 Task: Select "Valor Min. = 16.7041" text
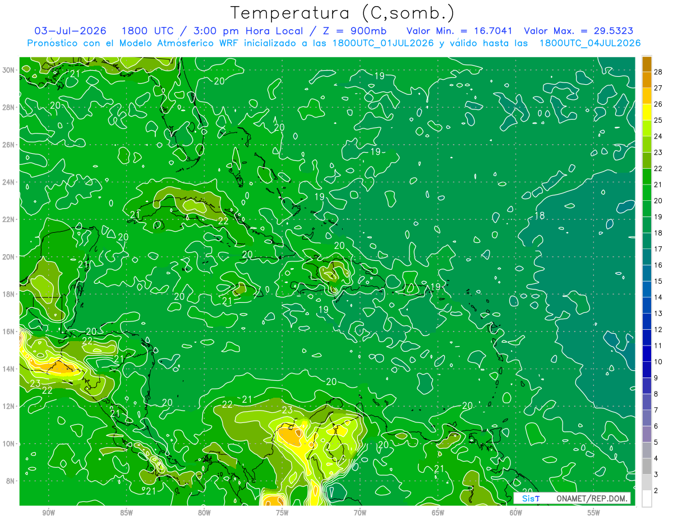(459, 31)
